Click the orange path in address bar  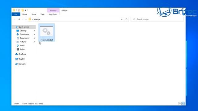37,19
